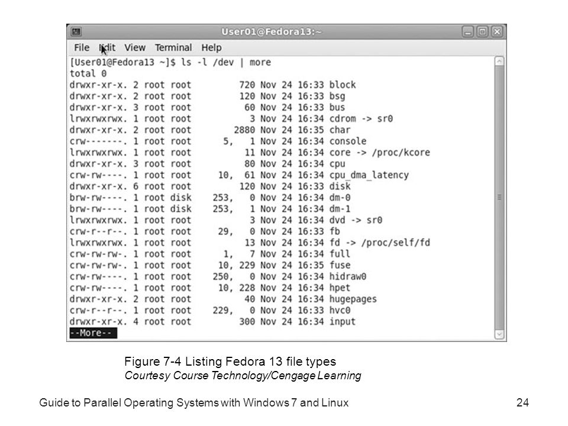568x426 pixels.
Task: Click the 'block' directory name
Action: 343,85
